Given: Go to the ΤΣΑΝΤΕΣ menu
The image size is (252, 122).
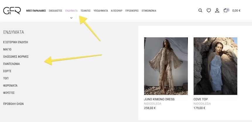Looking at the screenshot, I should [86, 11].
